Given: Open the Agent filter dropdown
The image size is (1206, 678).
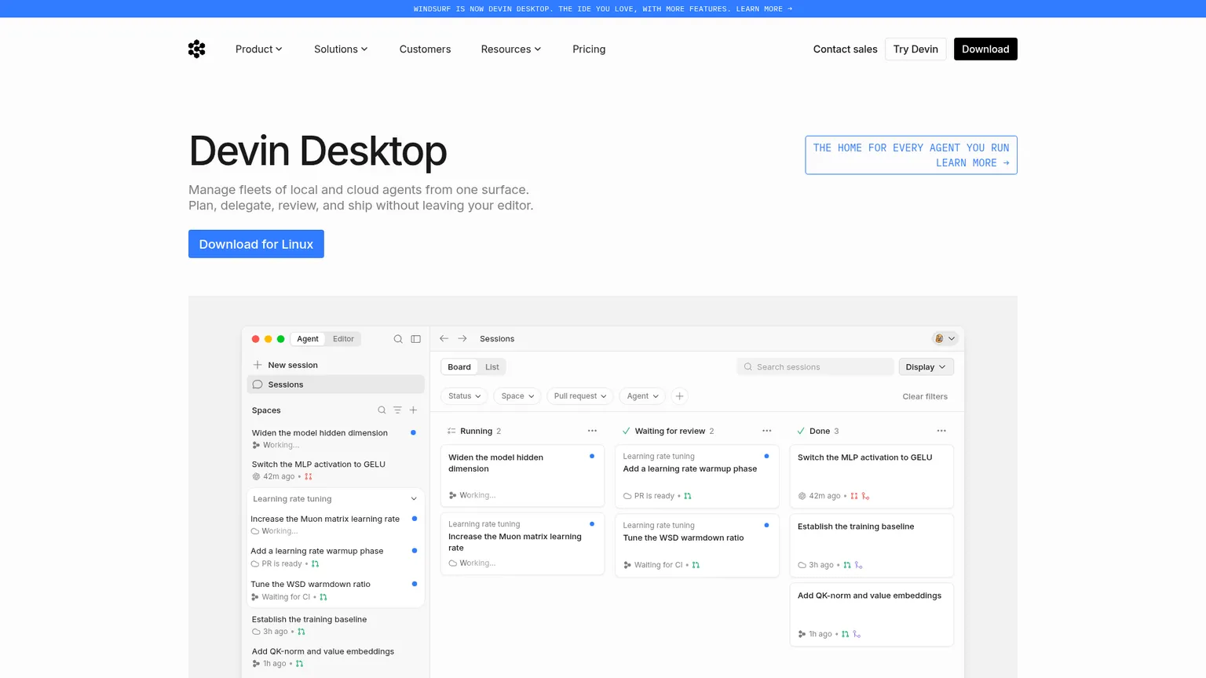Looking at the screenshot, I should point(642,396).
